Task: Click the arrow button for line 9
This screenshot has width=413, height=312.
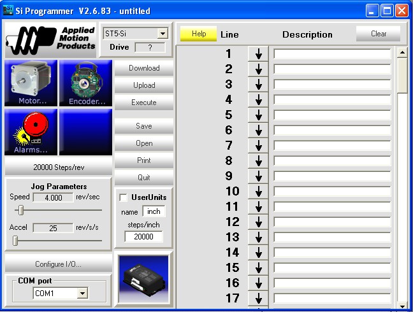Action: click(258, 176)
